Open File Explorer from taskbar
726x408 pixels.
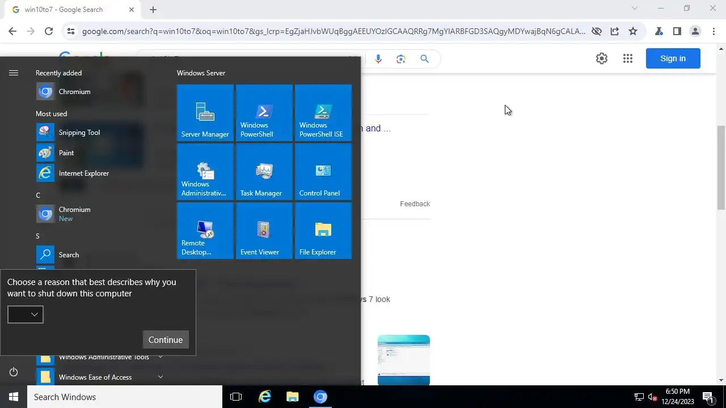pyautogui.click(x=293, y=397)
